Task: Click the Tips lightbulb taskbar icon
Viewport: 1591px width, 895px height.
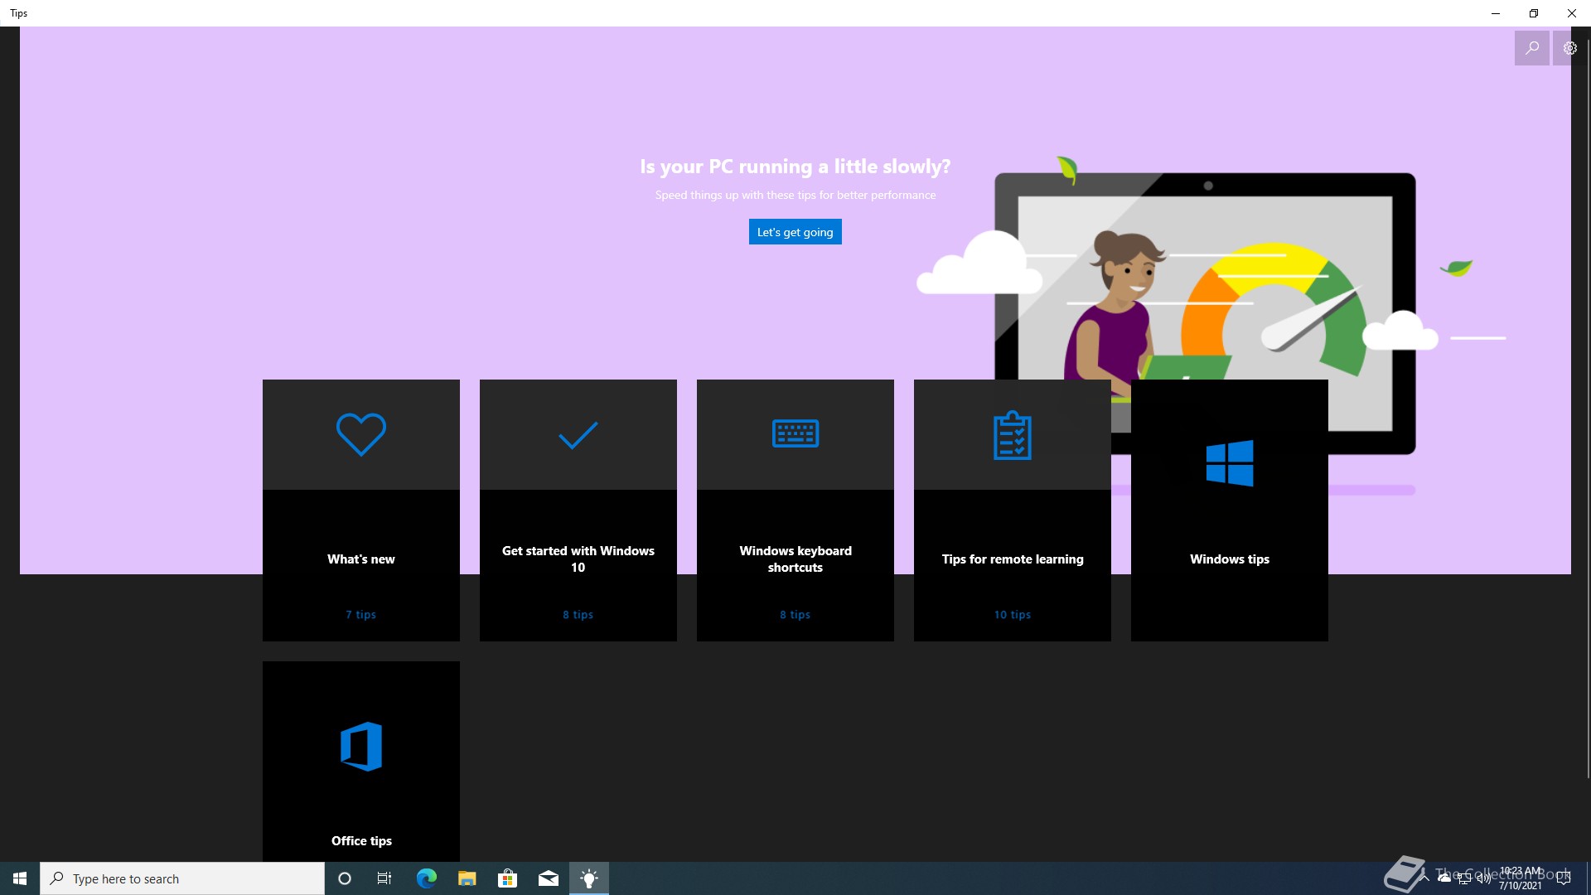Action: [x=589, y=878]
